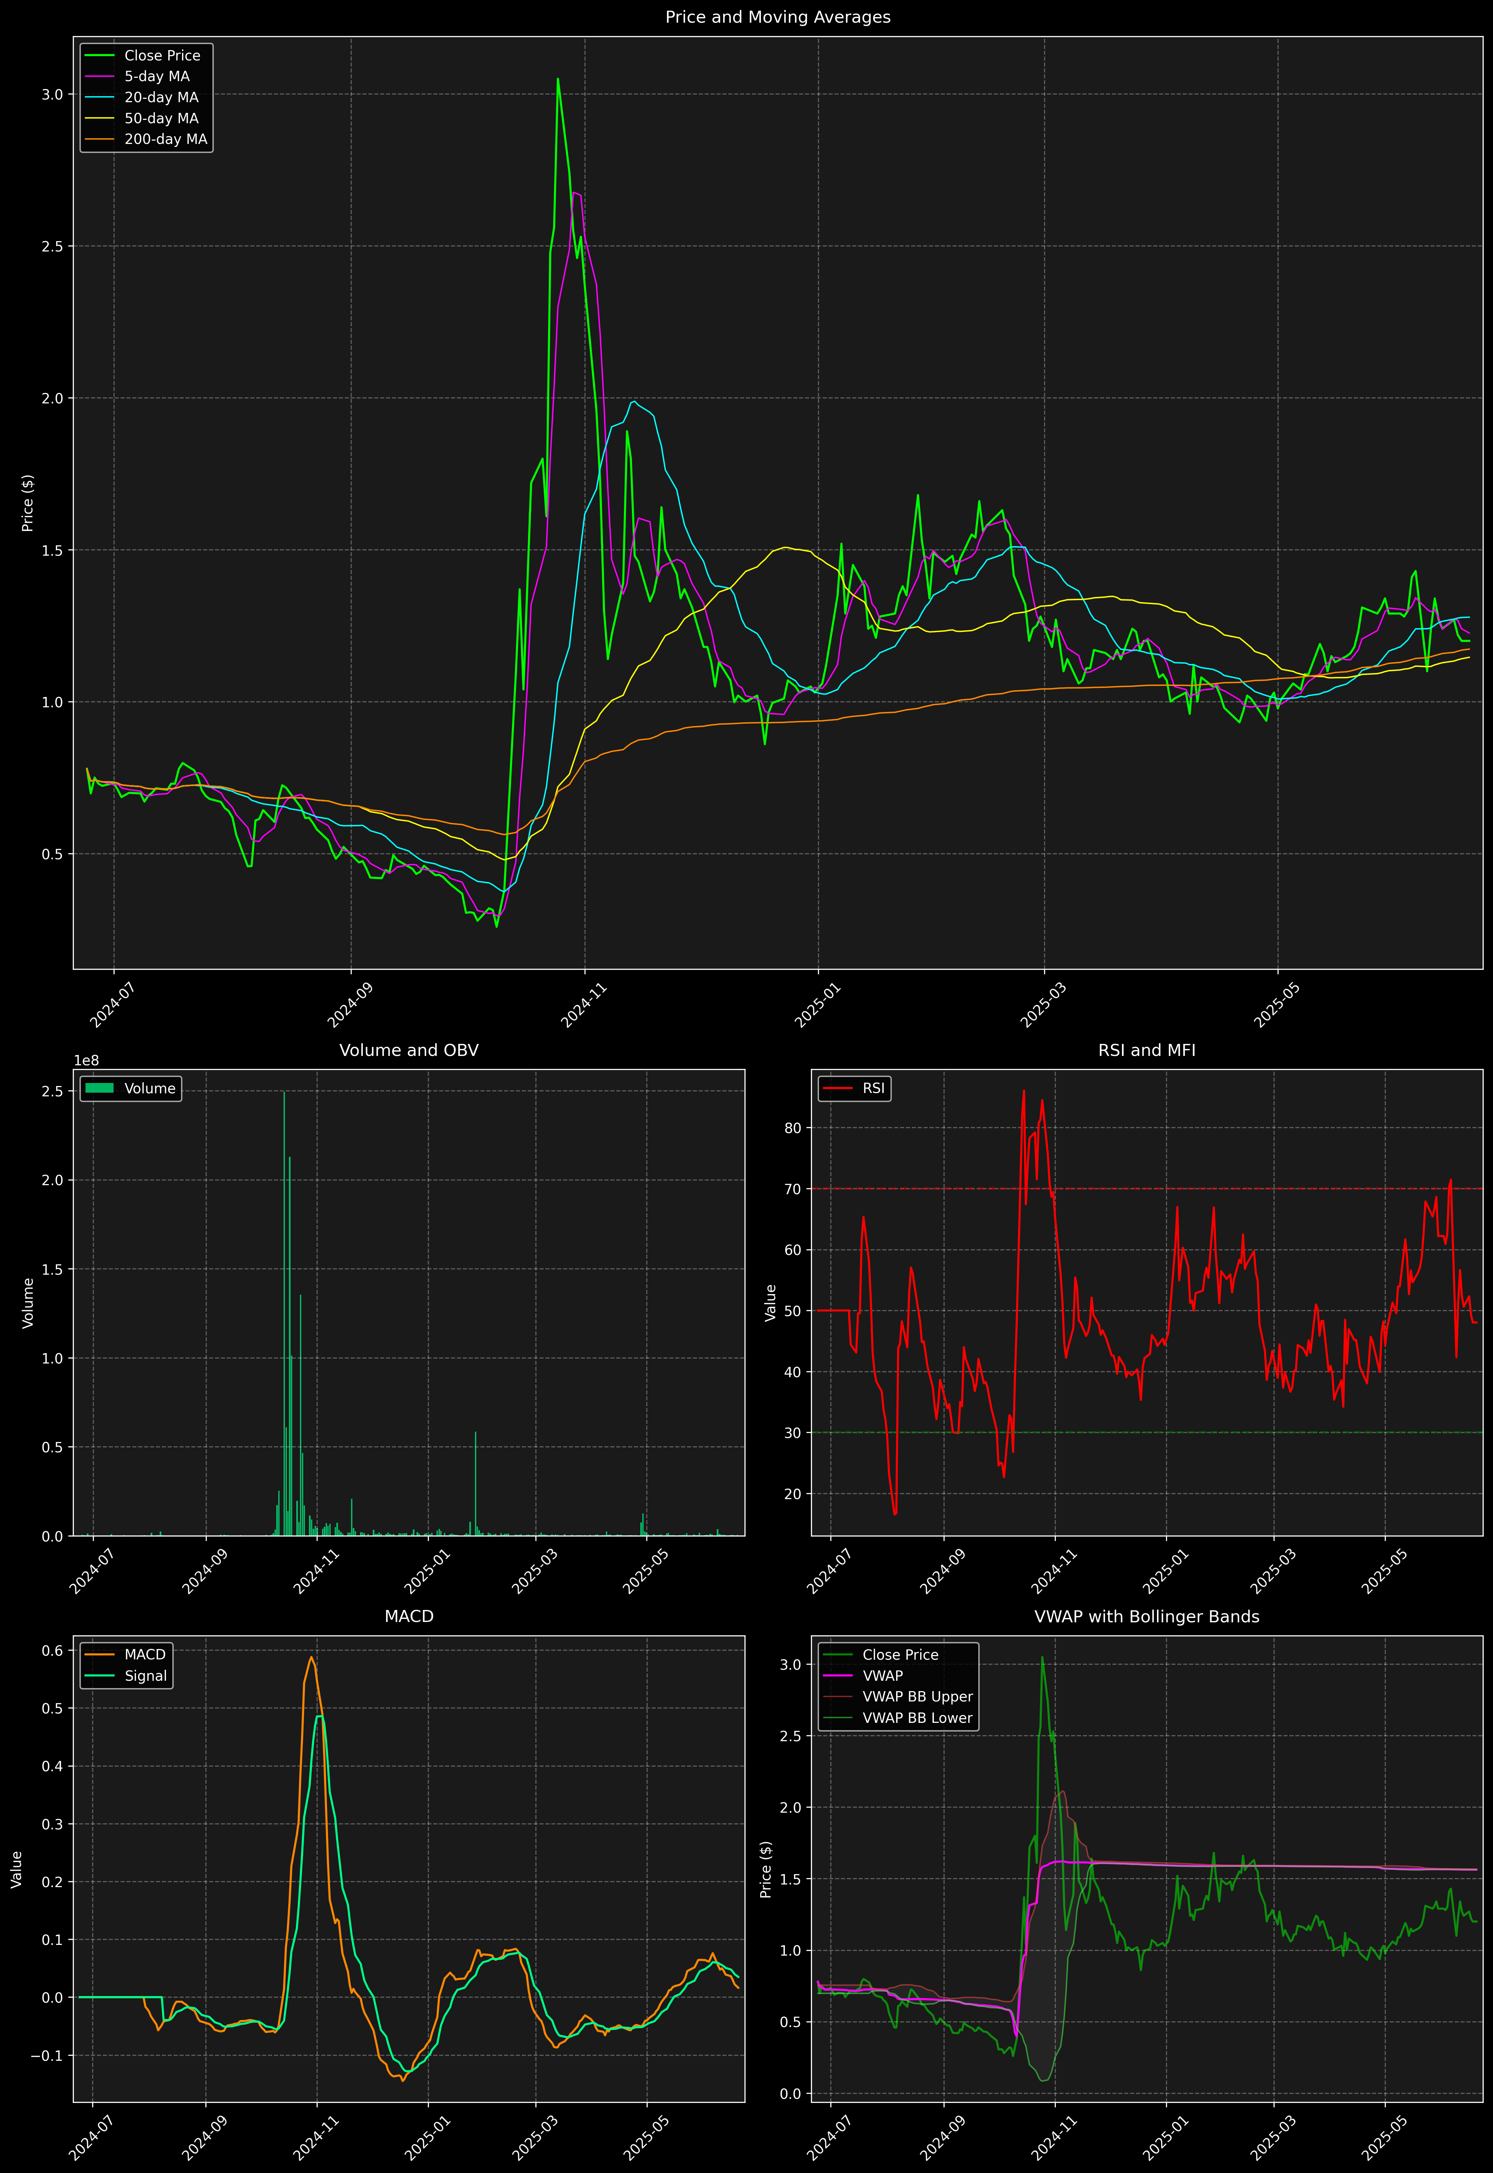Click the '3.0' y-tick on the VWAP chart
1493x2173 pixels.
[x=791, y=1664]
